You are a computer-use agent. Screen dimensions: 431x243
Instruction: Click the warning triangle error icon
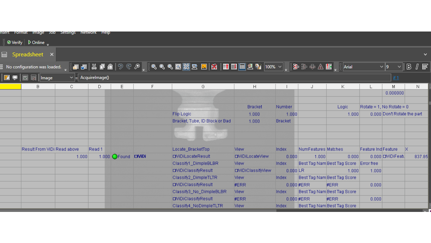pos(321,67)
